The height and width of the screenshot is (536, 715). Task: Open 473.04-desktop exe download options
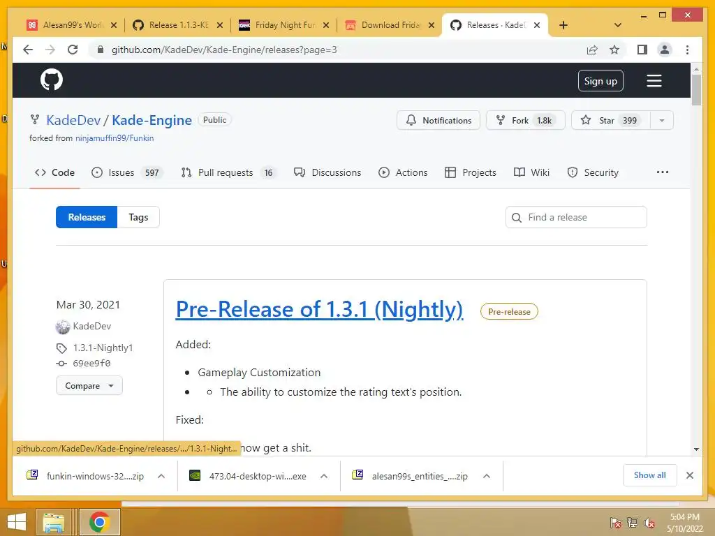[324, 476]
